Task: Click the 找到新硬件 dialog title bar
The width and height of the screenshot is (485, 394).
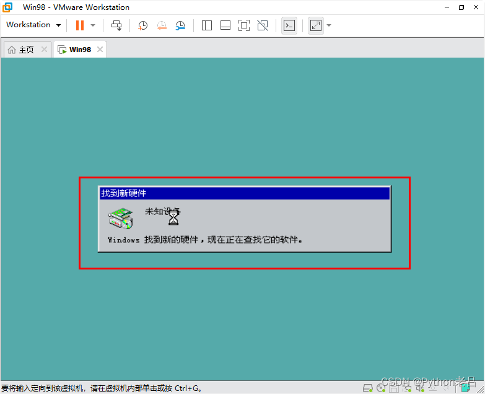Action: pyautogui.click(x=245, y=193)
